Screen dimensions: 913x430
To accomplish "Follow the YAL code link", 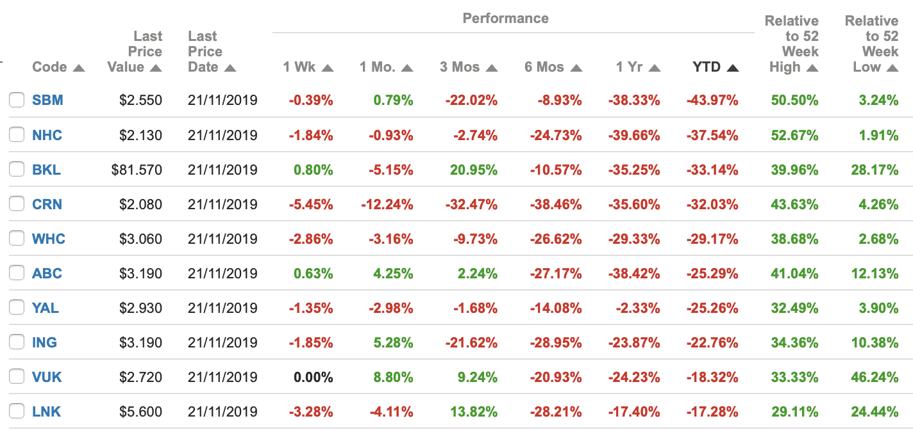I will click(x=45, y=308).
